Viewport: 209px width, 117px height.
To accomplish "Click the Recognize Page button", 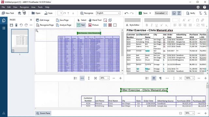I will point(45,25).
